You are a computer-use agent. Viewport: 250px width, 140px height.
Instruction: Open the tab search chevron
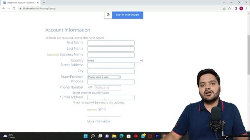click(x=224, y=2)
